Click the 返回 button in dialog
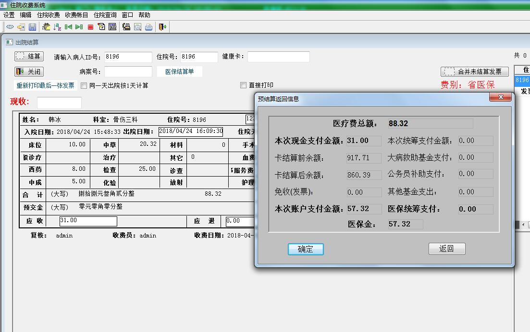 (447, 249)
